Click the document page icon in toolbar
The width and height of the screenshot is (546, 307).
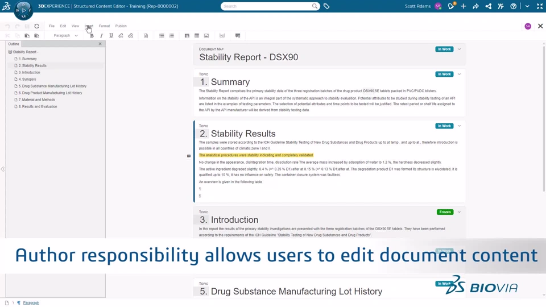point(146,35)
